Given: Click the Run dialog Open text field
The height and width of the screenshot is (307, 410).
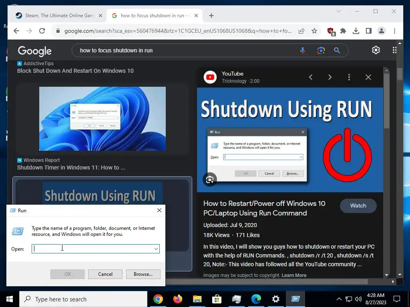Looking at the screenshot, I should (95, 249).
